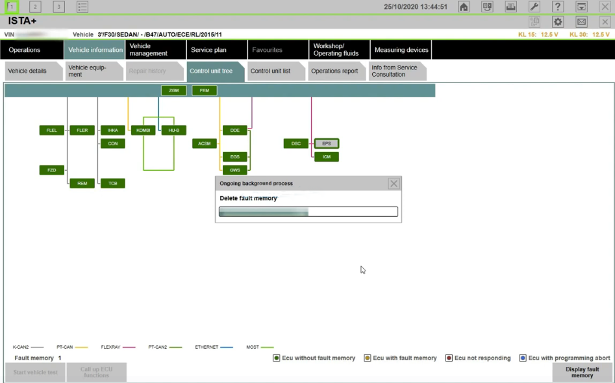Viewport: 615px width, 383px height.
Task: Select Vehicle information menu
Action: [x=95, y=50]
